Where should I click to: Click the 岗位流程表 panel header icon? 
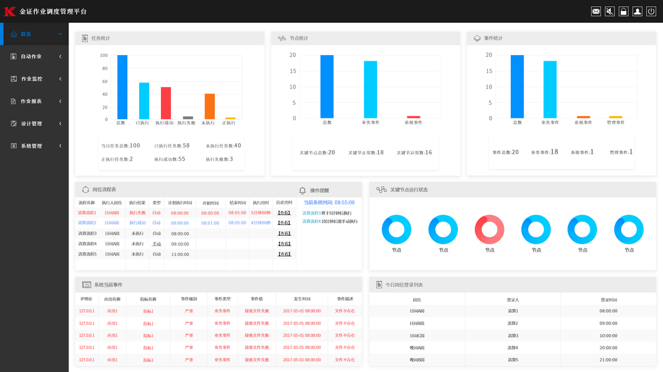click(85, 190)
